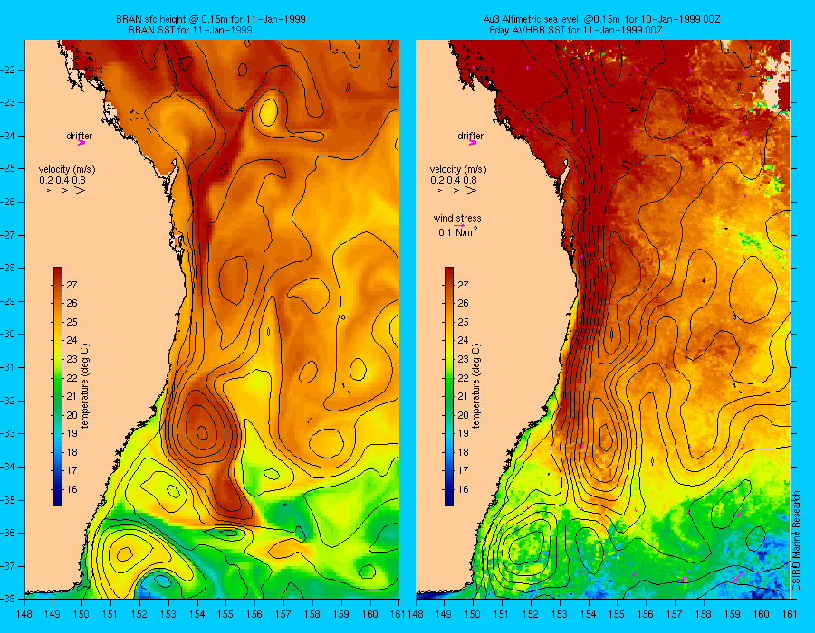Click the '154' longitude label under BRAN panel

click(197, 614)
